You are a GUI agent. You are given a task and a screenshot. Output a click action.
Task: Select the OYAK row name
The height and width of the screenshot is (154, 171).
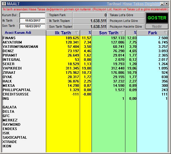click(x=8, y=77)
